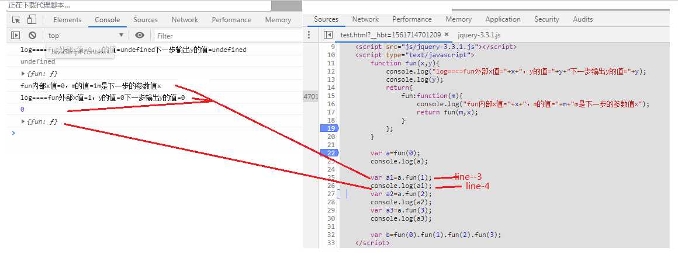Switch to Memory tab in right DevTools
The height and width of the screenshot is (258, 678).
coord(458,19)
